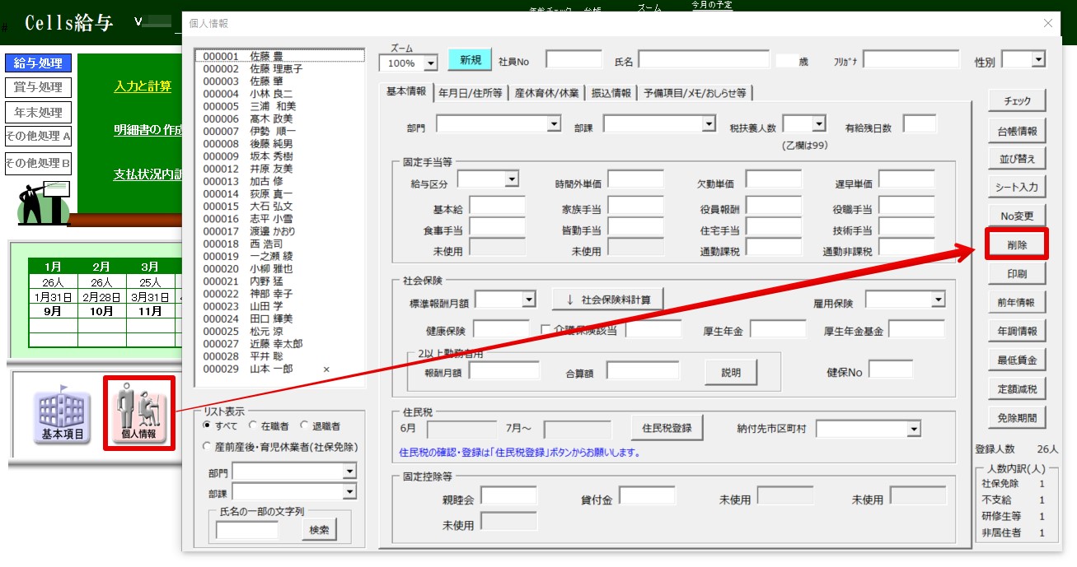
Task: Open the 産休育休/休業 tab
Action: (x=546, y=93)
